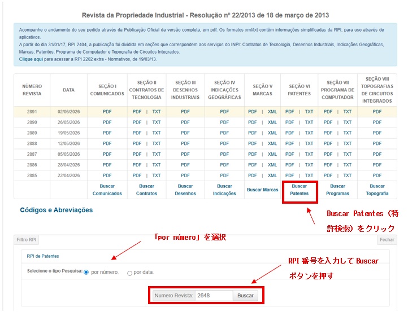
Task: Open Marcas XML for revista 2885
Action: (x=272, y=175)
